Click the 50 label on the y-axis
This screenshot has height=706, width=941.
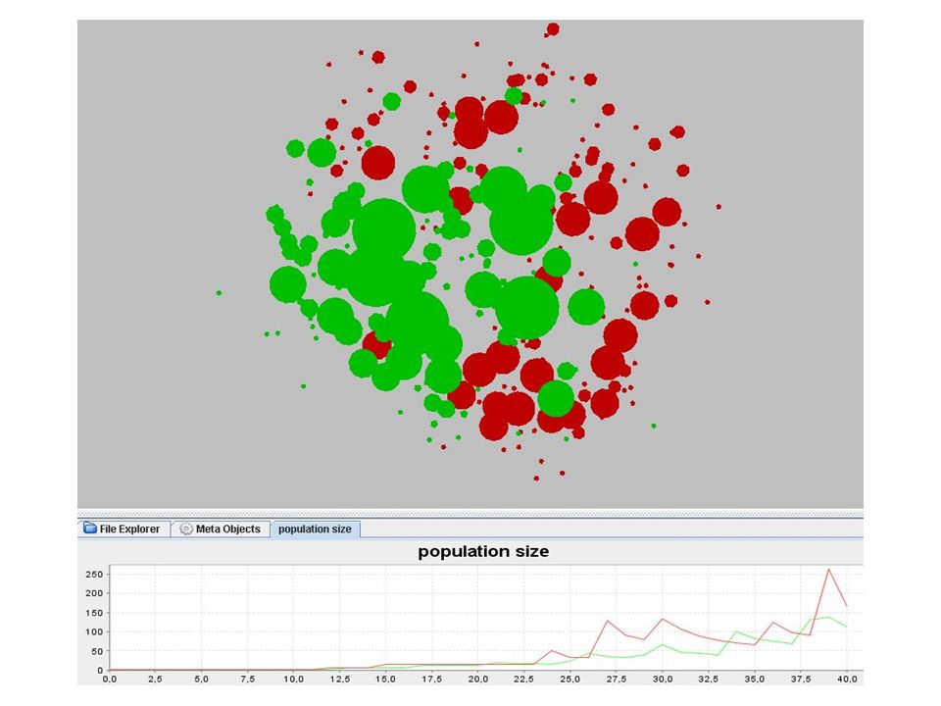click(x=97, y=651)
